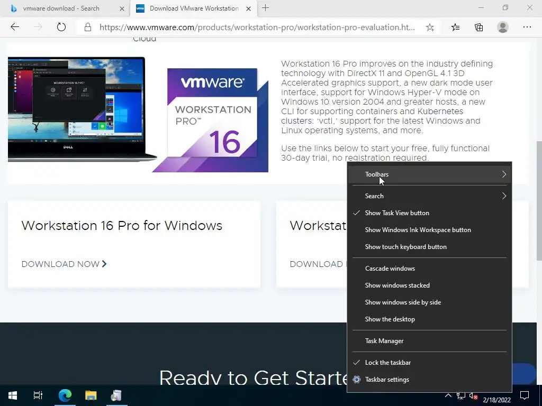Open the Collections icon in Edge toolbar
Viewport: 542px width, 406px height.
(x=478, y=27)
